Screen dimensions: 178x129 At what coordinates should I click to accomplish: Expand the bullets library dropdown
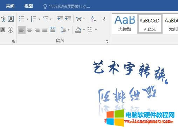(x=27, y=19)
